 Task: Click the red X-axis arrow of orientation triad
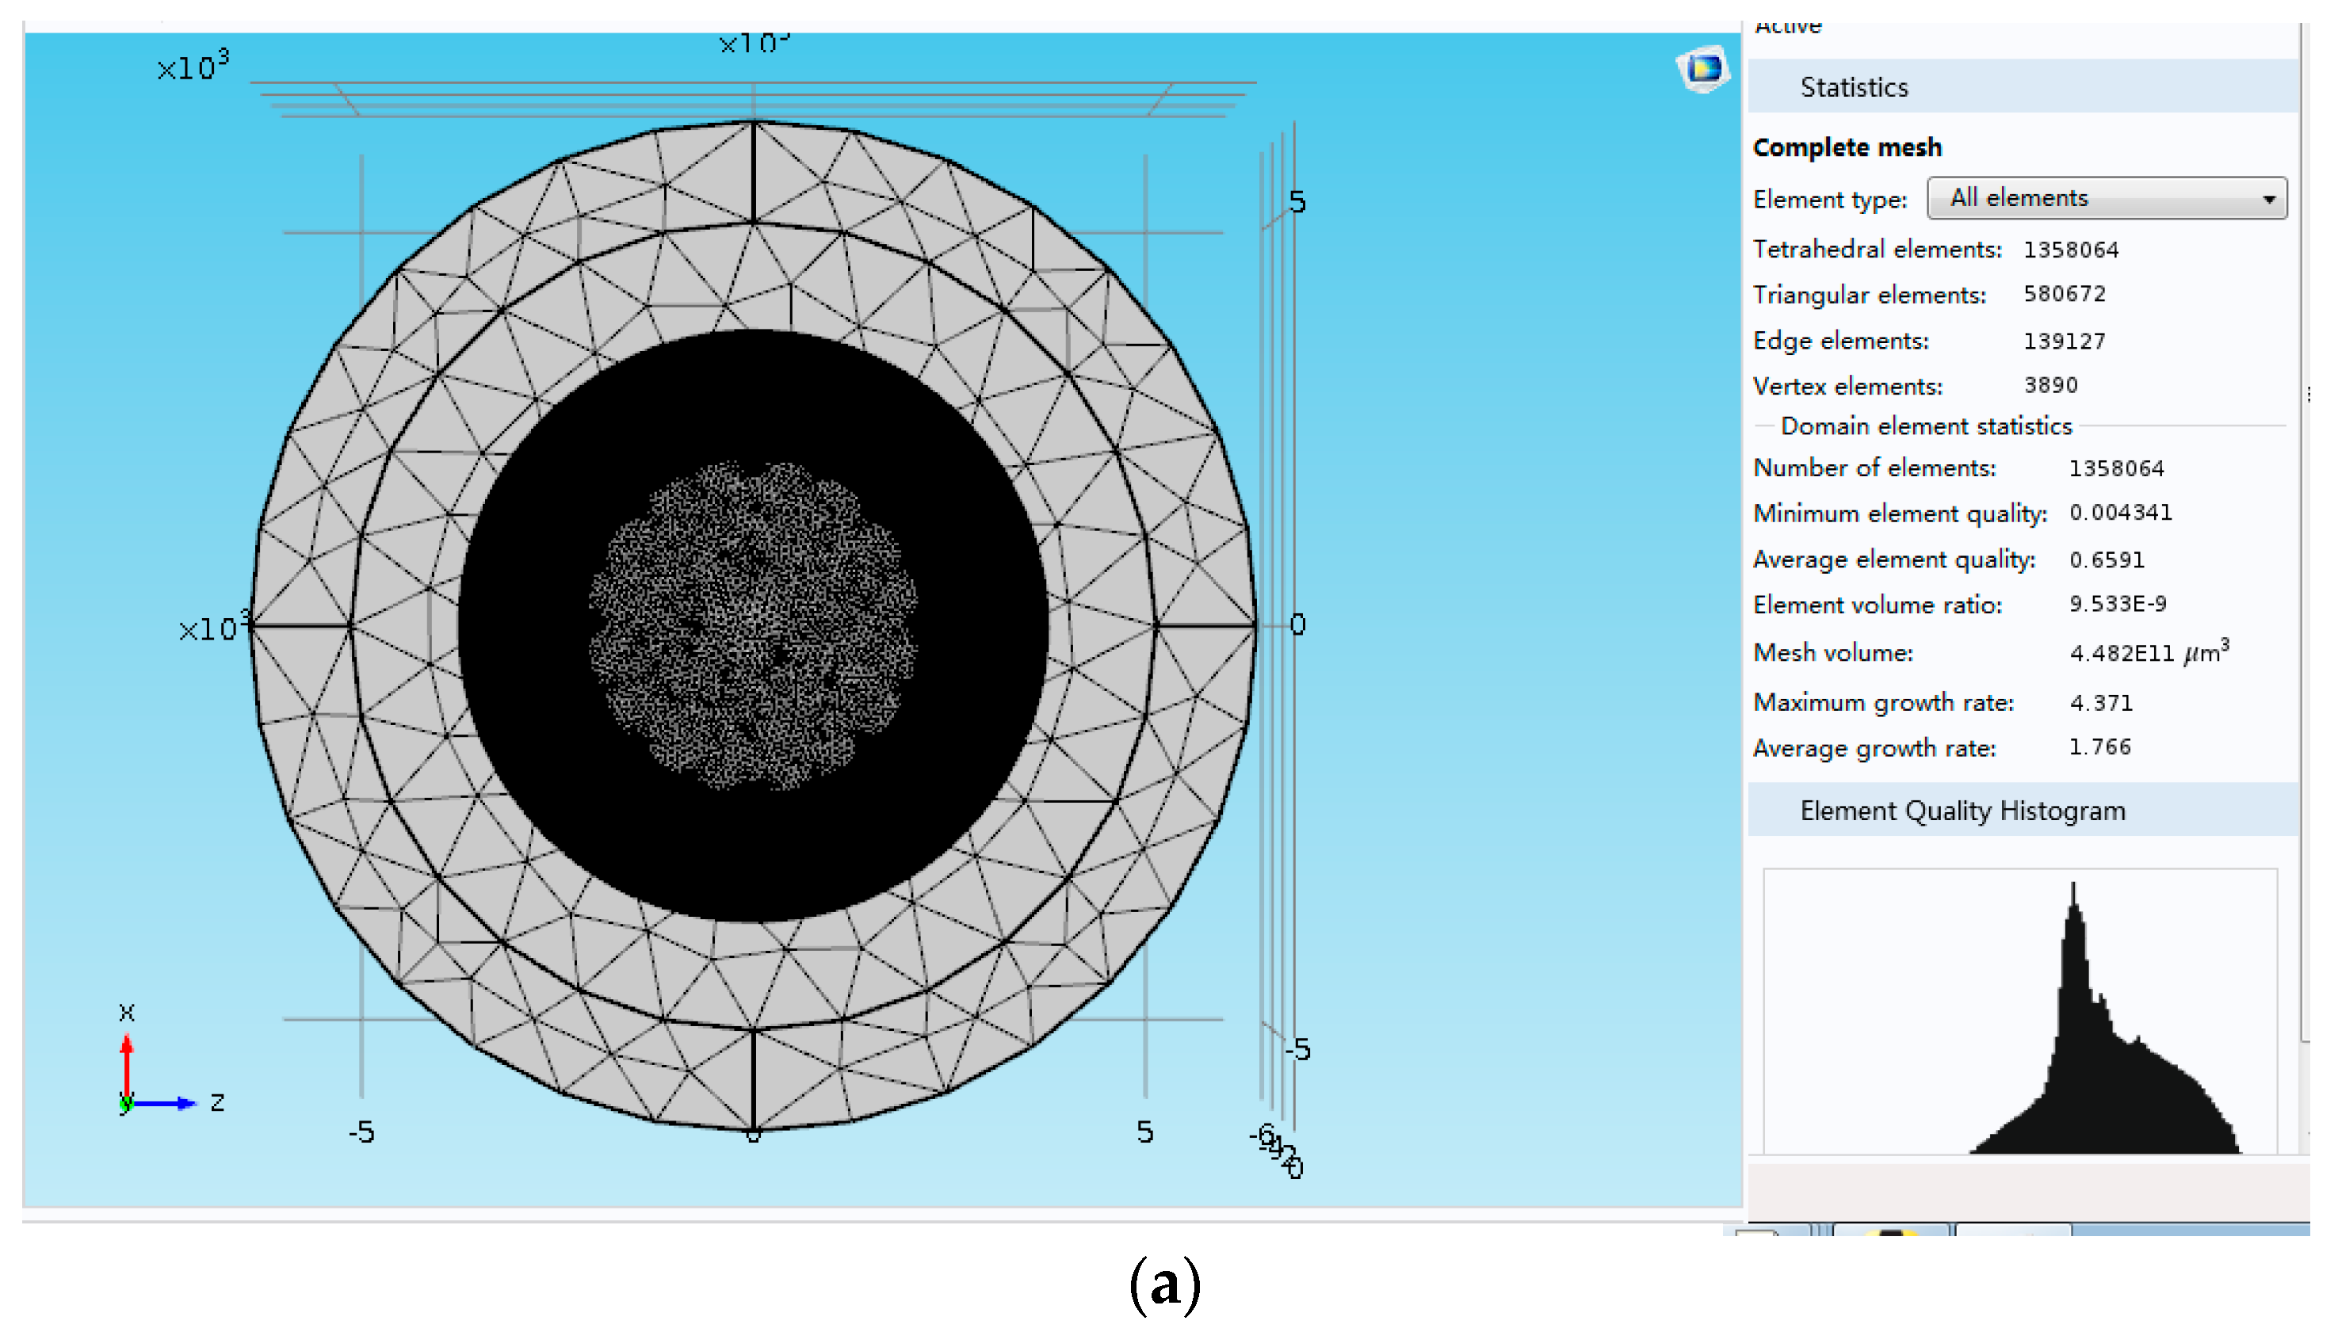pyautogui.click(x=126, y=1061)
